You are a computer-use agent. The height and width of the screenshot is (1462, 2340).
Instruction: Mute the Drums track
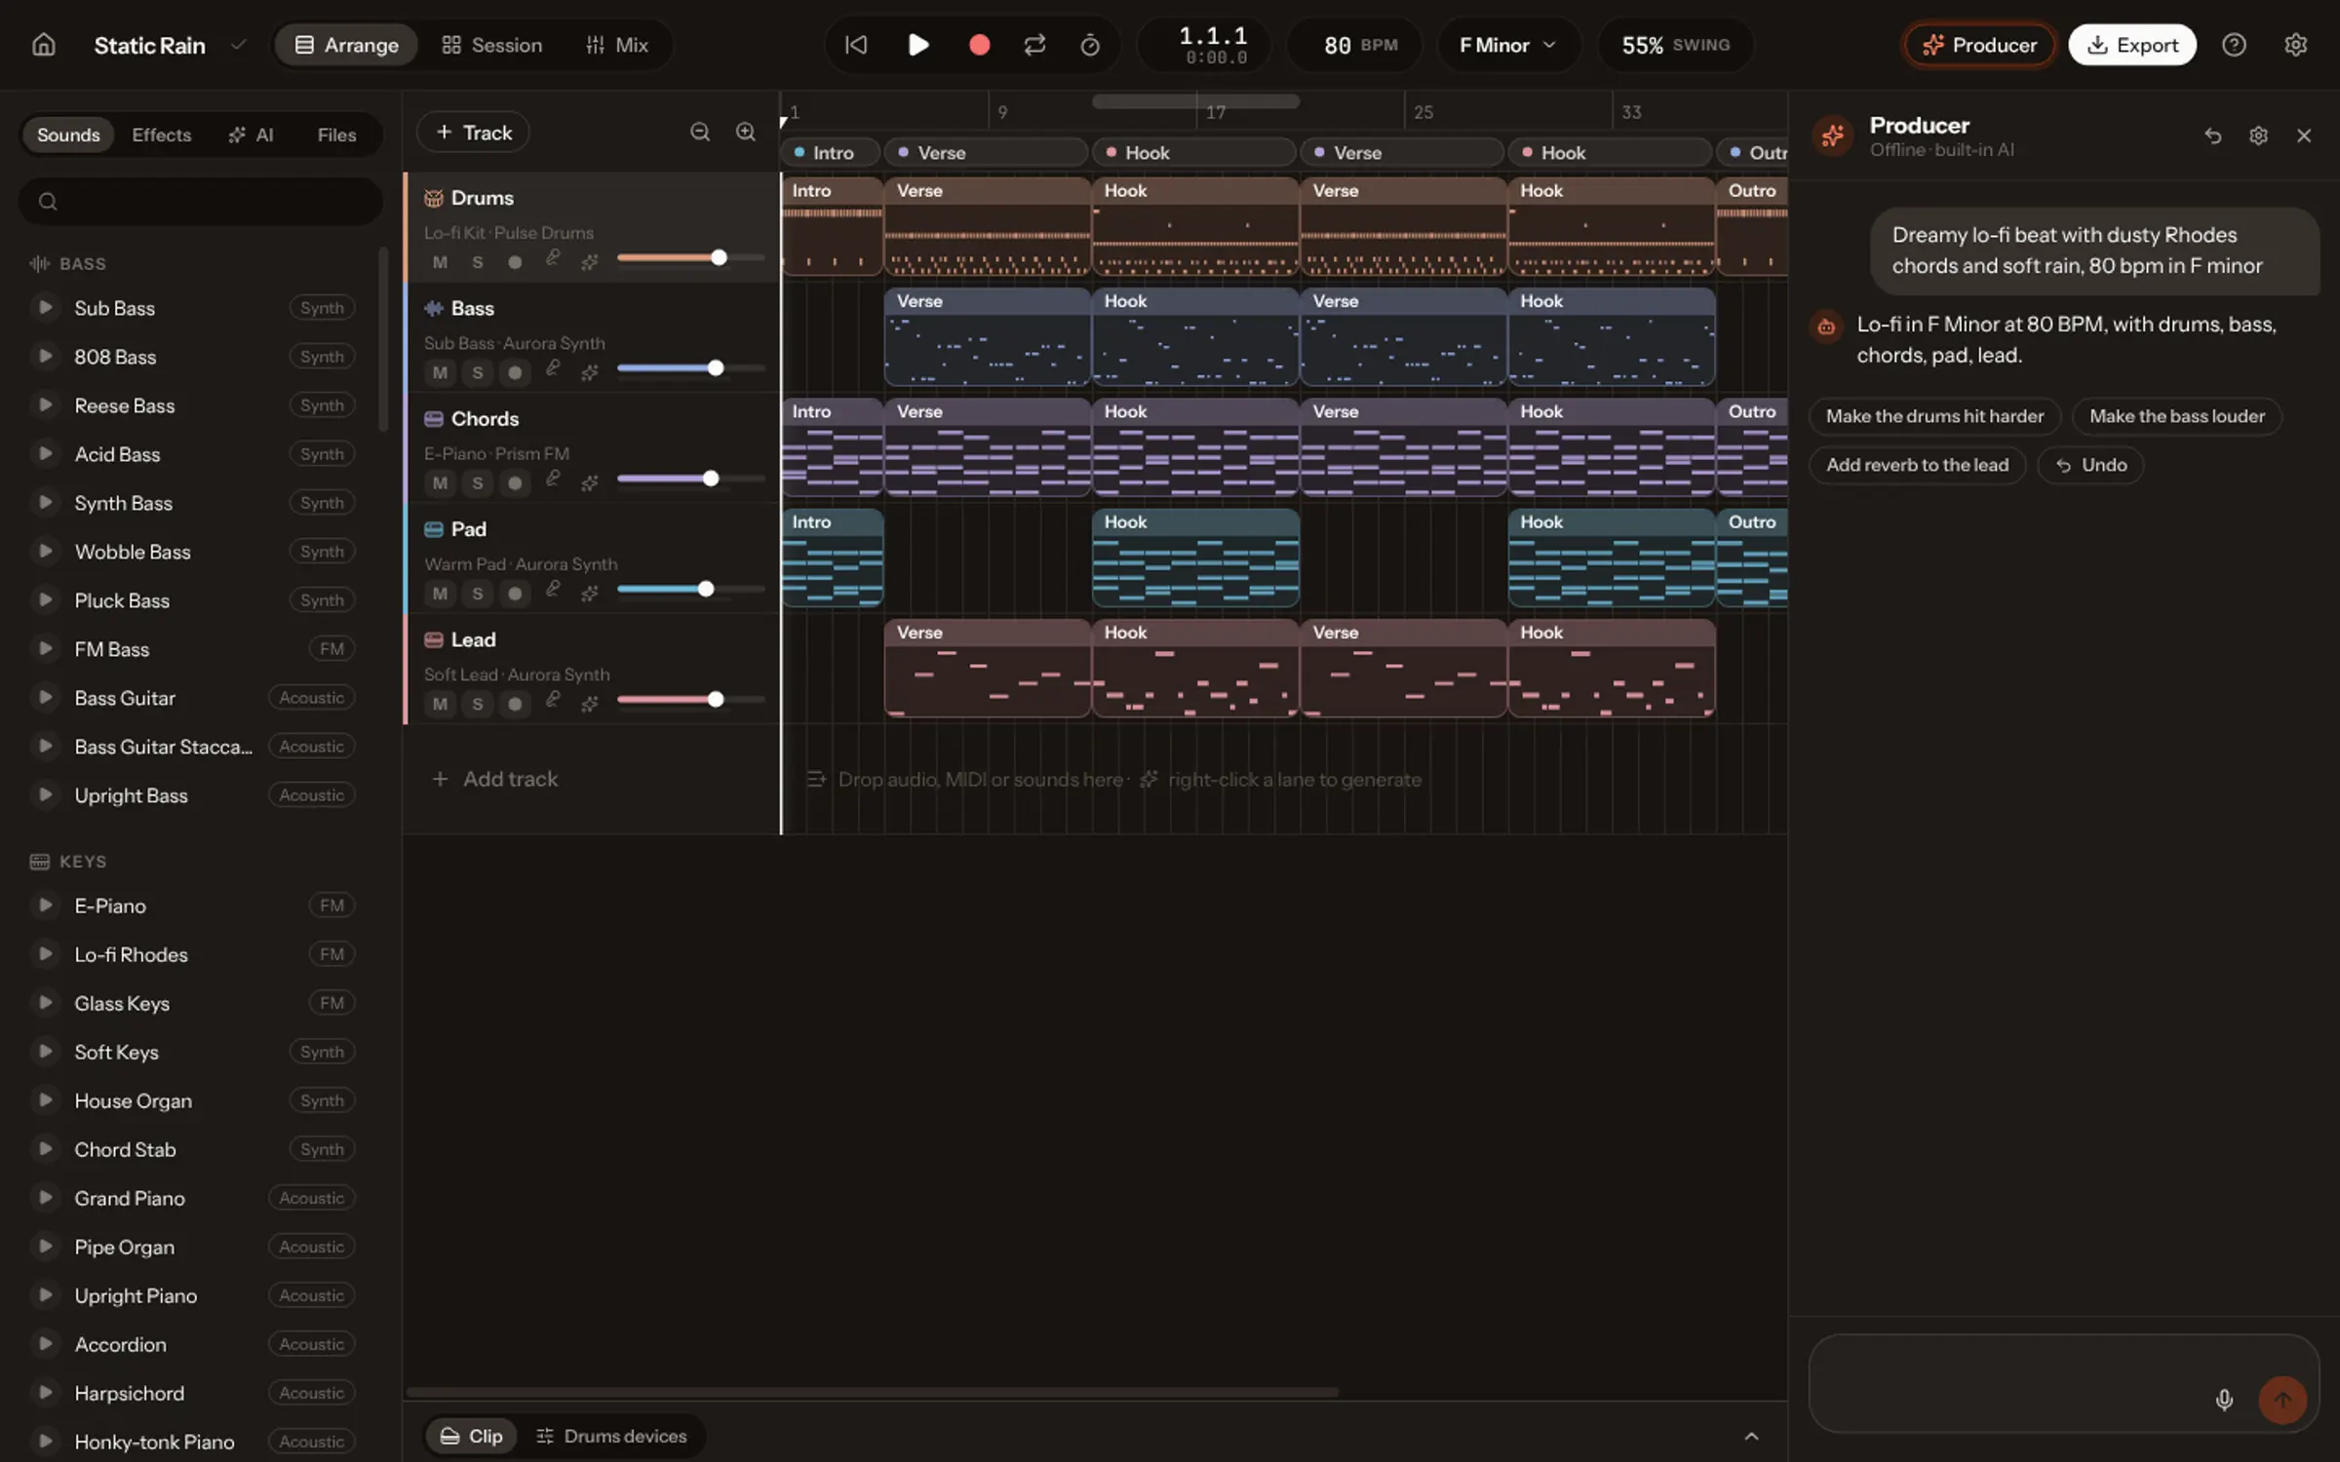[x=440, y=262]
